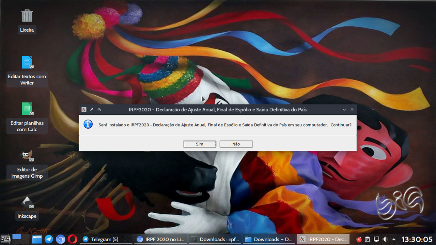
Task: Open the volume speaker tray icon
Action: coord(385,239)
